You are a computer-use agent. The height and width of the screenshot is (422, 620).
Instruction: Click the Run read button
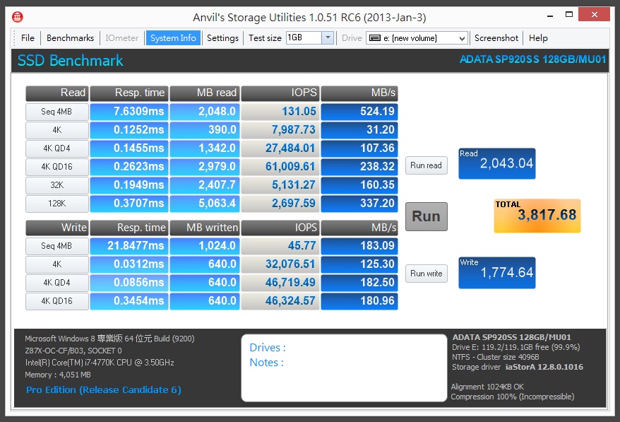coord(426,165)
